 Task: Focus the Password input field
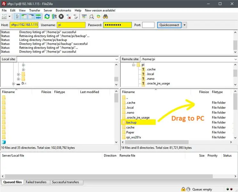[x=117, y=25]
